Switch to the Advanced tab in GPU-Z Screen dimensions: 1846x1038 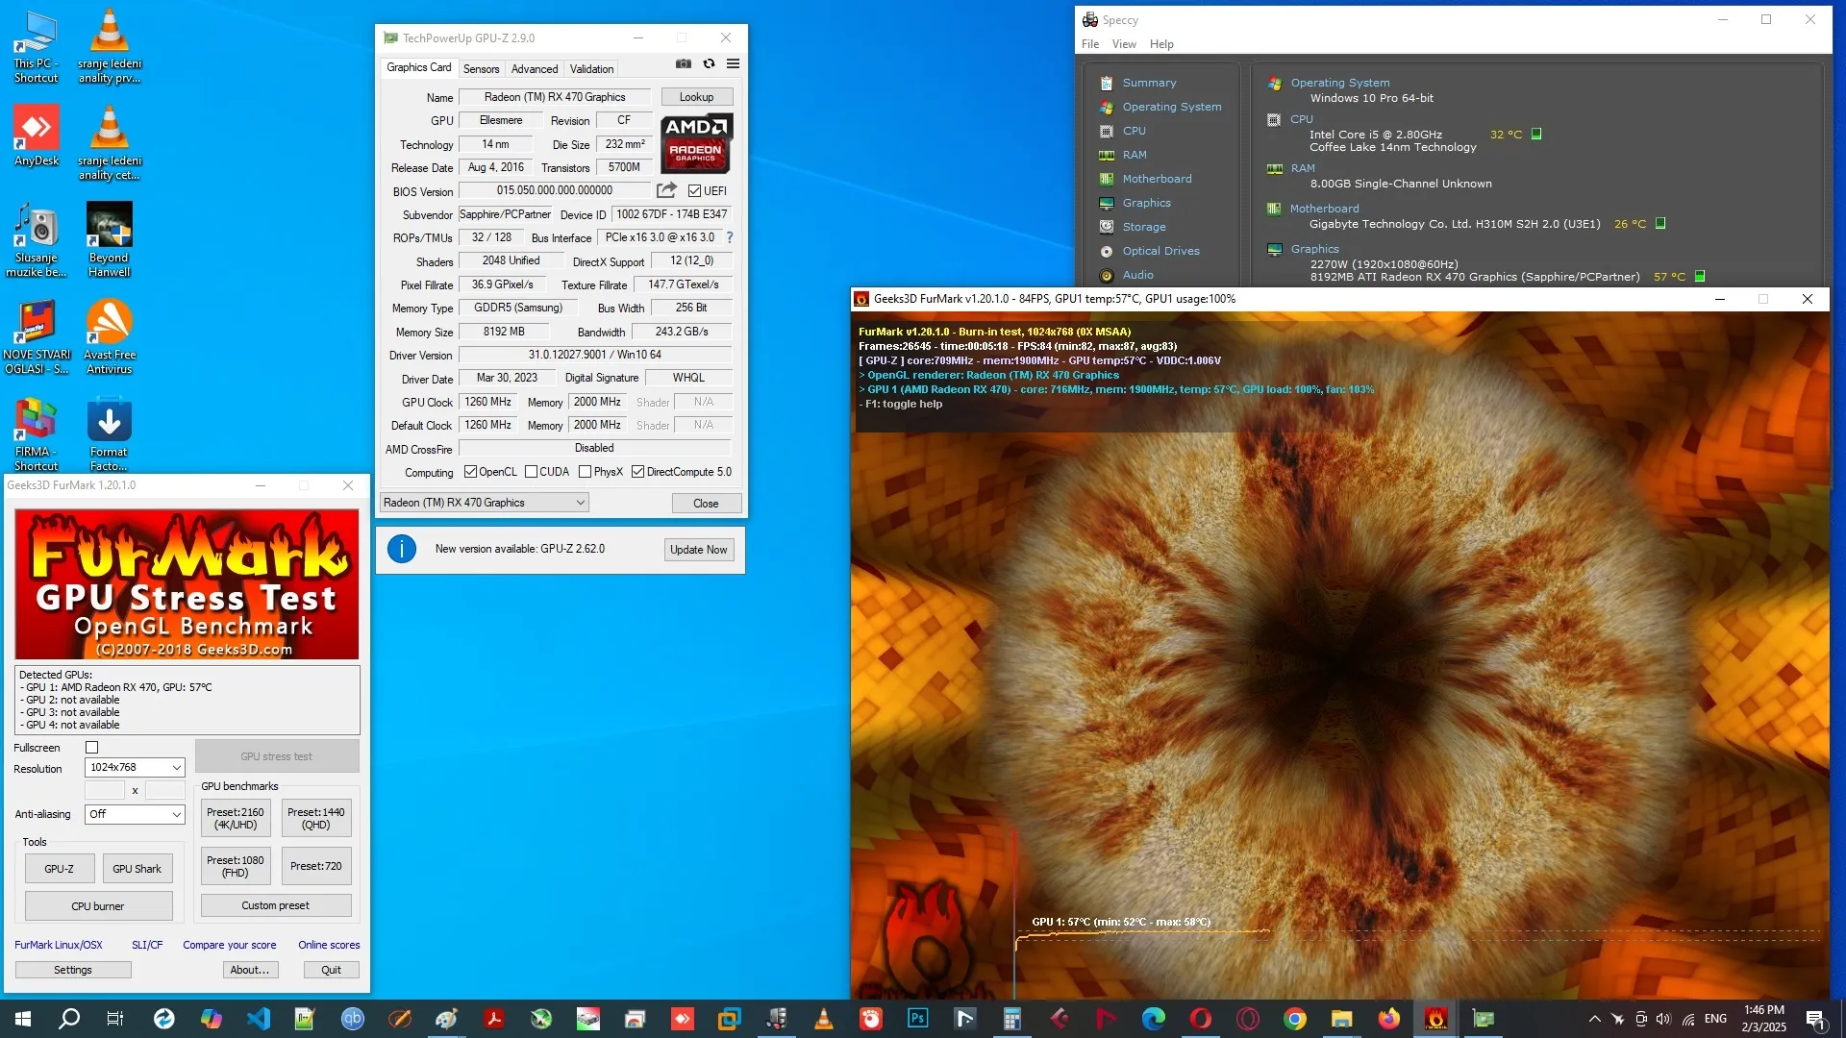point(535,69)
